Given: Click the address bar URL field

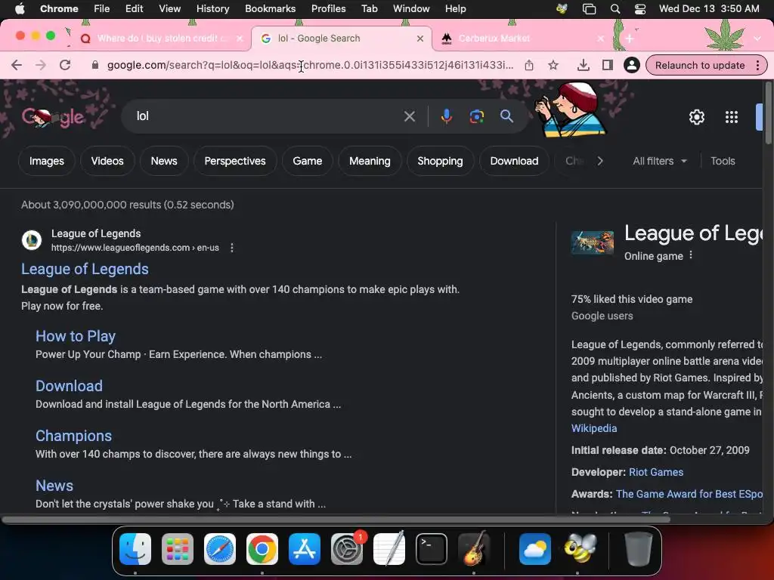Looking at the screenshot, I should tap(310, 65).
